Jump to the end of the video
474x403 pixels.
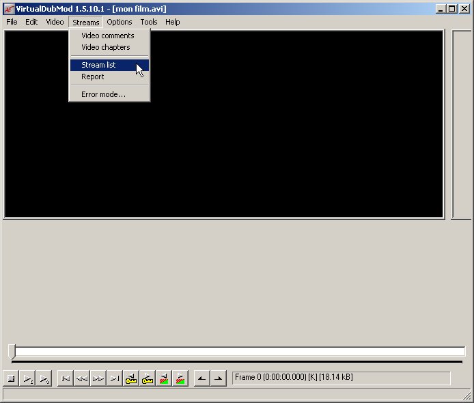pos(114,378)
